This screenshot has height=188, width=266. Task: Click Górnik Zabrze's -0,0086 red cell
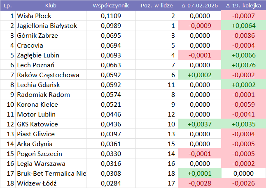tap(243, 36)
